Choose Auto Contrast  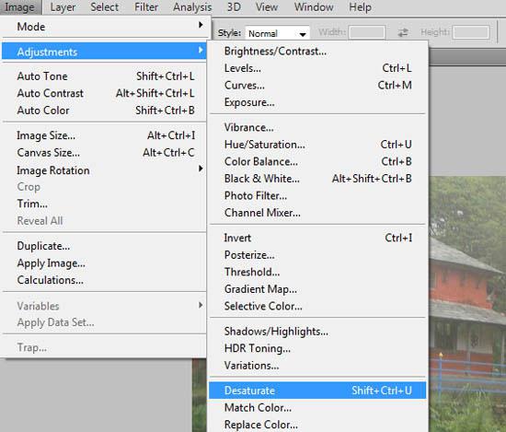click(x=104, y=93)
